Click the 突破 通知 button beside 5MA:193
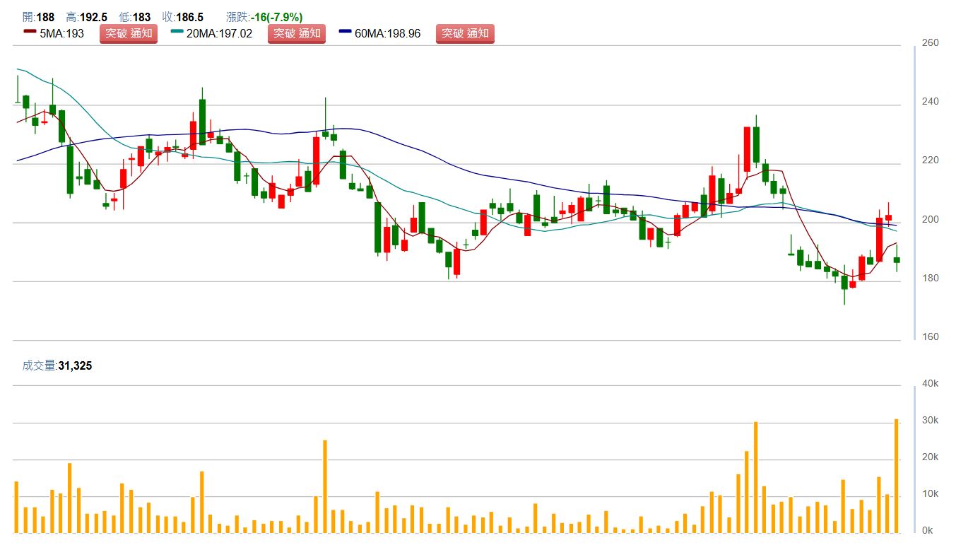 point(128,33)
